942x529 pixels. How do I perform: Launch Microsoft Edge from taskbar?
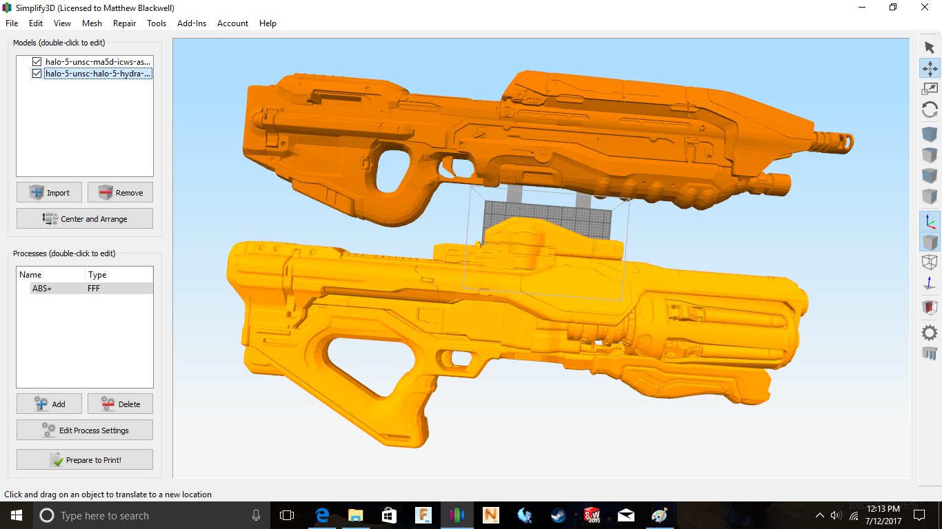click(x=321, y=515)
